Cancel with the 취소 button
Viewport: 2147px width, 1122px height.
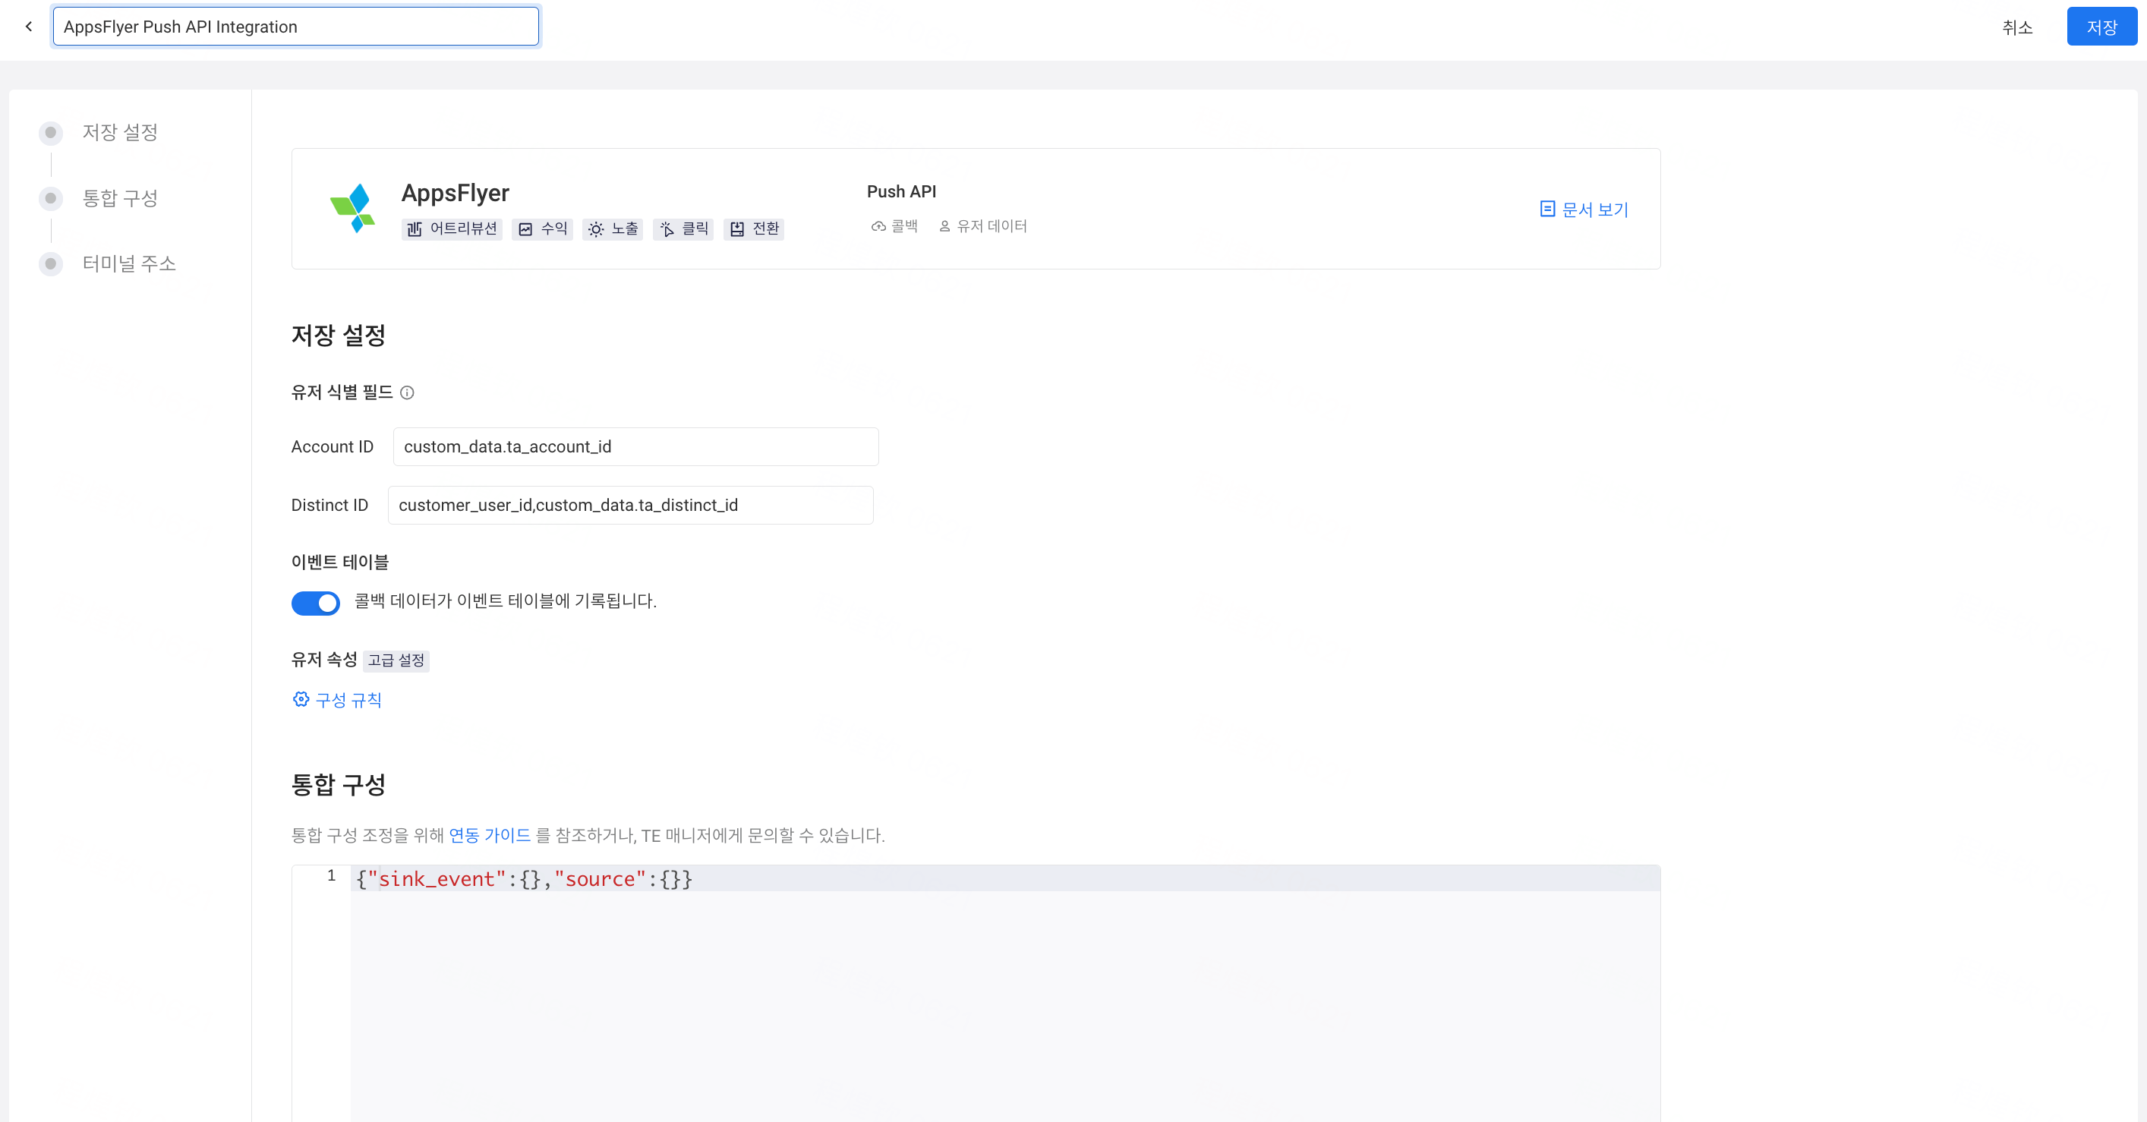[x=2017, y=27]
